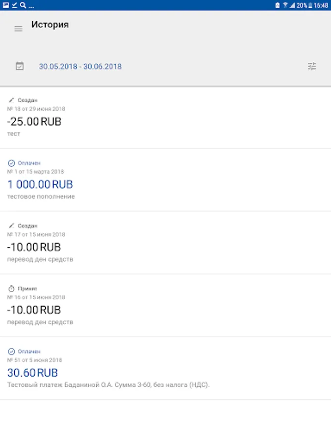Open the 30.60 RUB payment entry

(x=32, y=373)
